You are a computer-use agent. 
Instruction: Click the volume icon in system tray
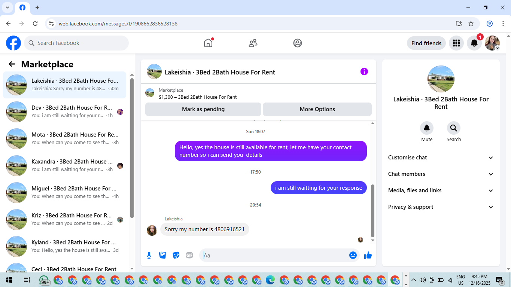[423, 280]
